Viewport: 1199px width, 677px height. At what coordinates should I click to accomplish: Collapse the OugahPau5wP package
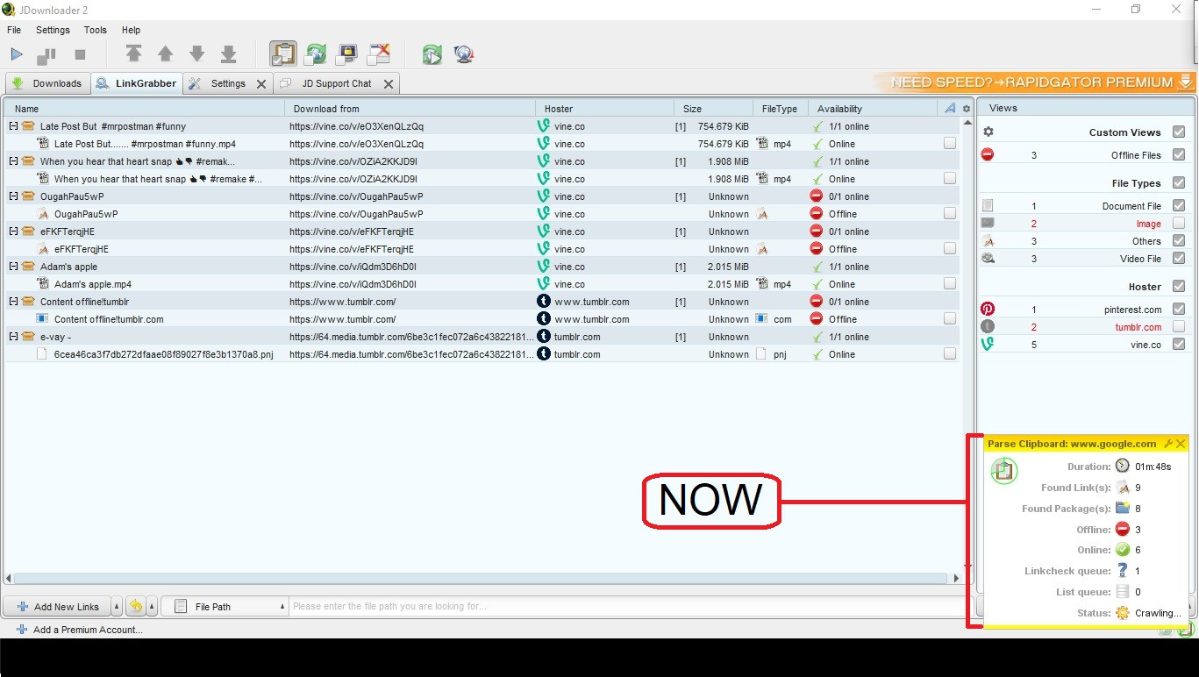point(14,196)
